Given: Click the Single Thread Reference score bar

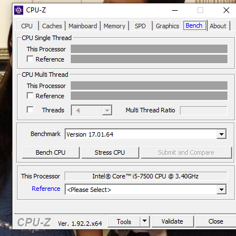Looking at the screenshot, I should pos(149,59).
